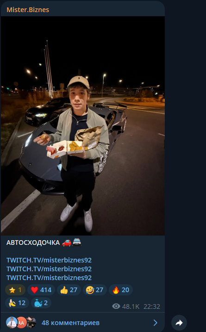206x332 pixels.
Task: Open the third TWITCH.TV/misterbiznes92 link
Action: [49, 278]
